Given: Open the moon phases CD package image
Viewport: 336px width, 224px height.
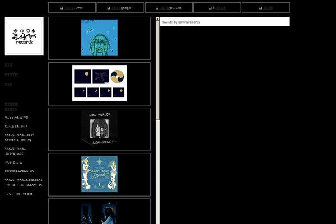Looking at the screenshot, I should pos(100,83).
